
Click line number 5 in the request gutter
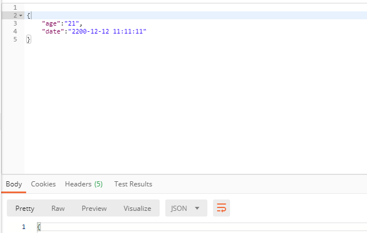(x=14, y=39)
